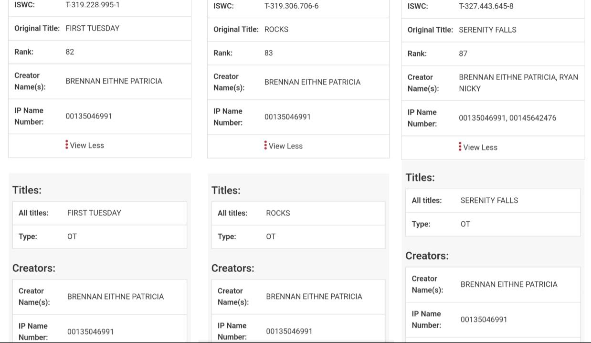Click the rank value 83
The height and width of the screenshot is (343, 591).
pyautogui.click(x=269, y=53)
